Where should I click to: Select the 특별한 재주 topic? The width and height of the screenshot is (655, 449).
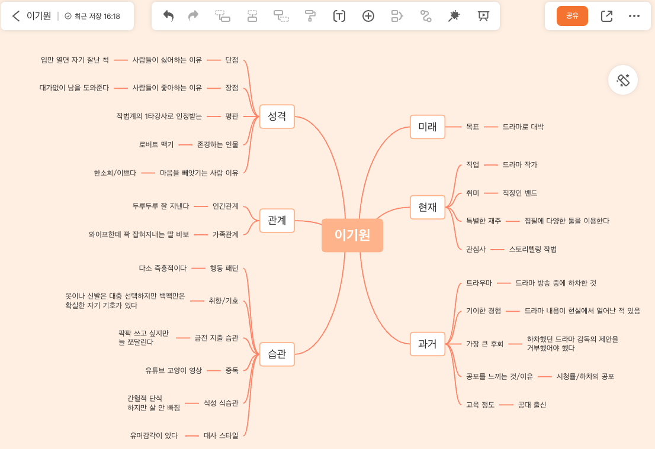click(x=483, y=221)
